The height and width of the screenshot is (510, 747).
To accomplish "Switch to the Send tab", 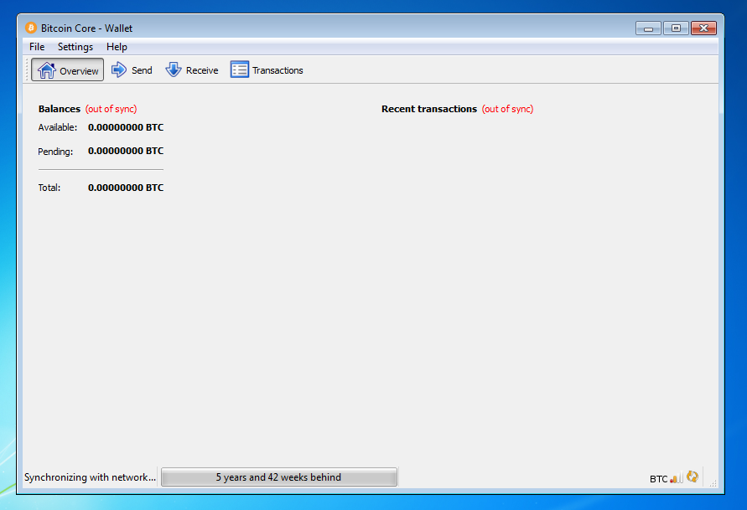I will coord(132,70).
